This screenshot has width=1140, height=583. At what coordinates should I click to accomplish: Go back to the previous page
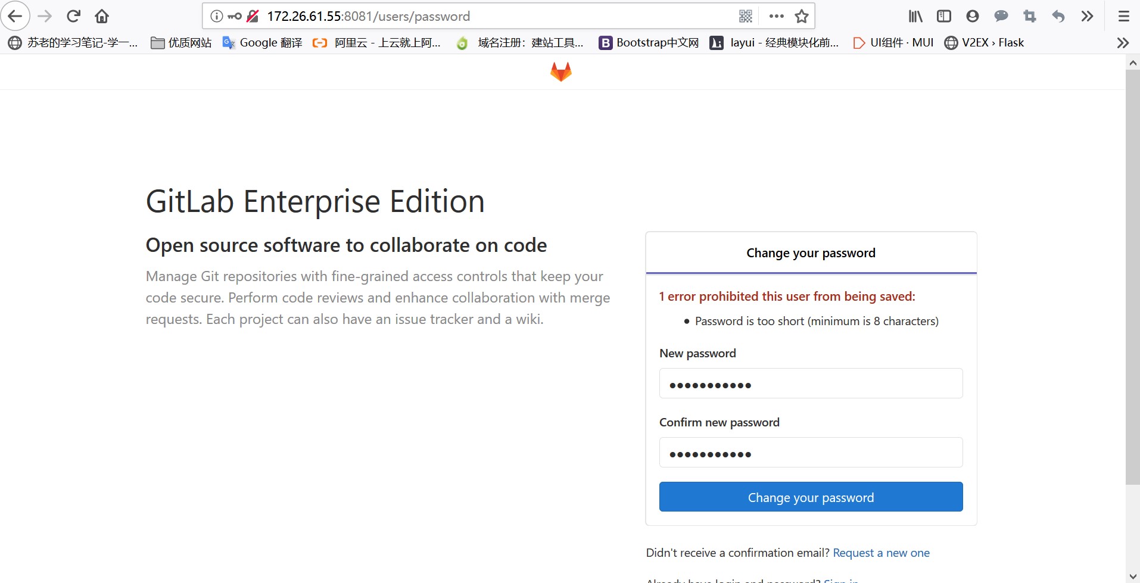click(x=15, y=16)
